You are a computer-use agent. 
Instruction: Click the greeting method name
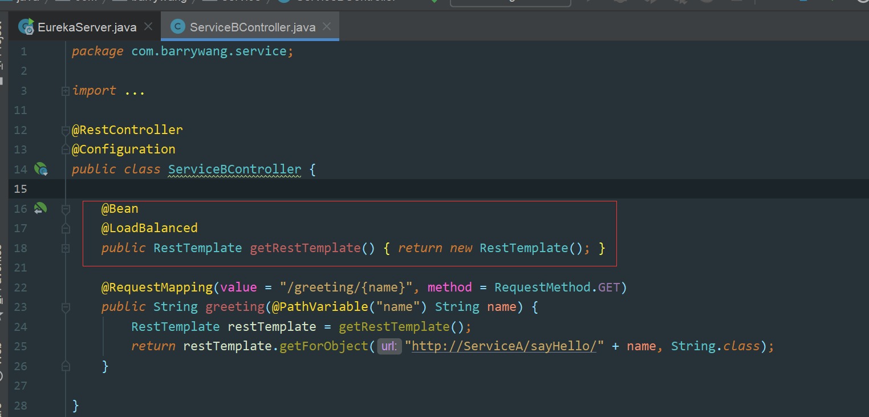235,306
